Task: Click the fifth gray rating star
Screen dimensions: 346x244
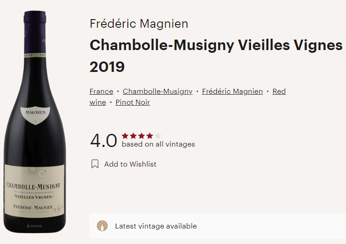Action: (x=158, y=136)
